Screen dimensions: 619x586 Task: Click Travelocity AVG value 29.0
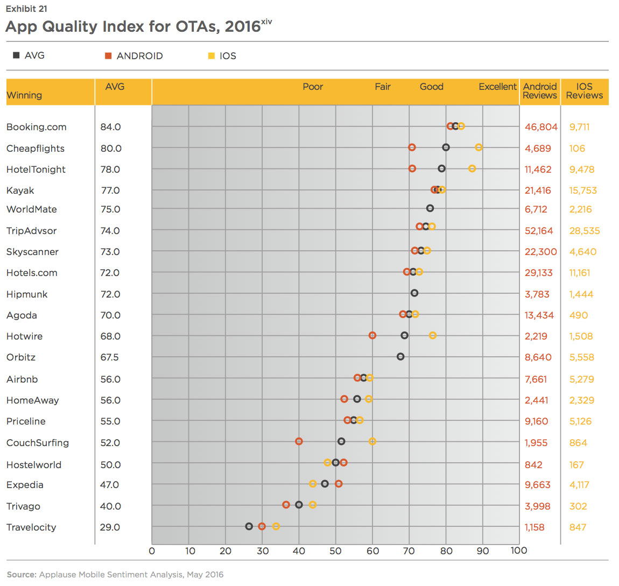(110, 527)
